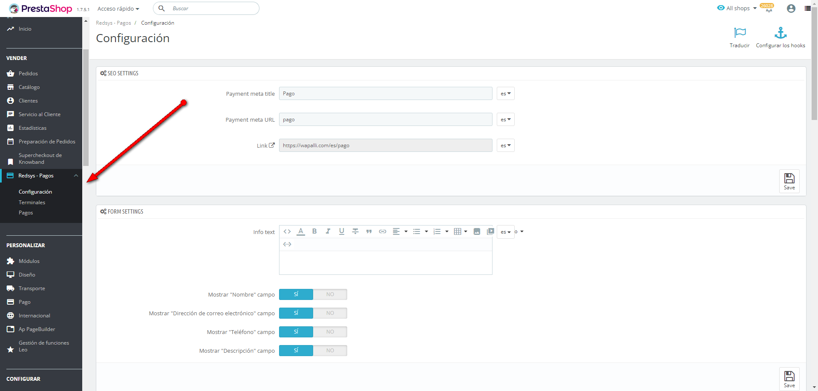
Task: Open the Acceso rápido dropdown
Action: [x=118, y=9]
